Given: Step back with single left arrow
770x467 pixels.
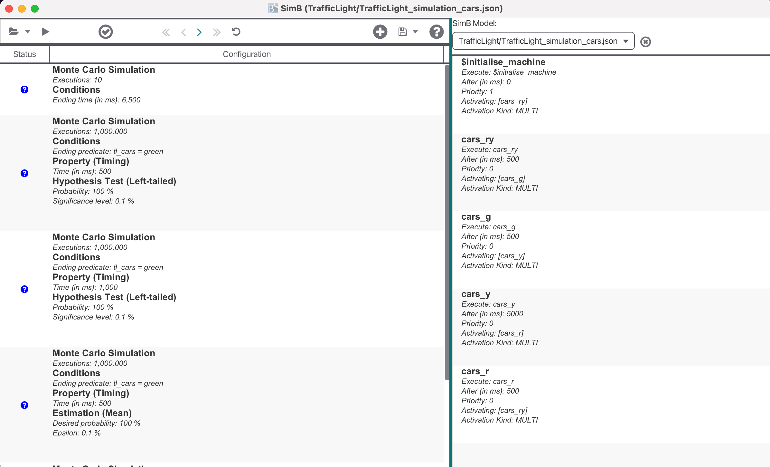Looking at the screenshot, I should point(183,32).
